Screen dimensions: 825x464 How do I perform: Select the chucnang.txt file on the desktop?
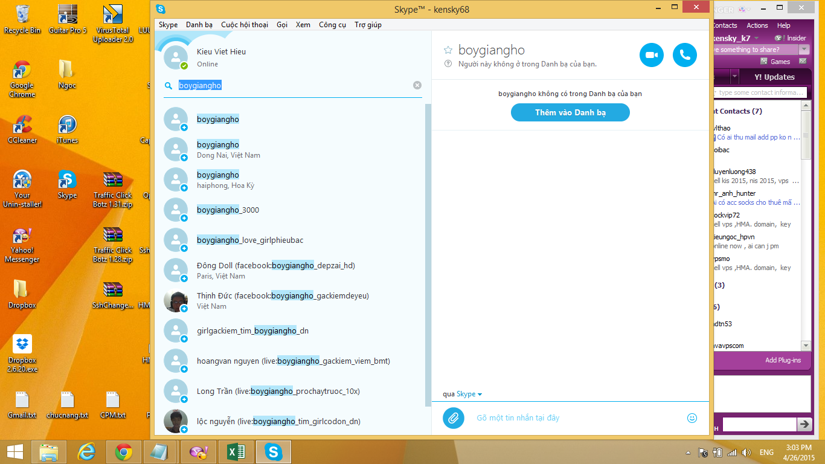coord(68,405)
